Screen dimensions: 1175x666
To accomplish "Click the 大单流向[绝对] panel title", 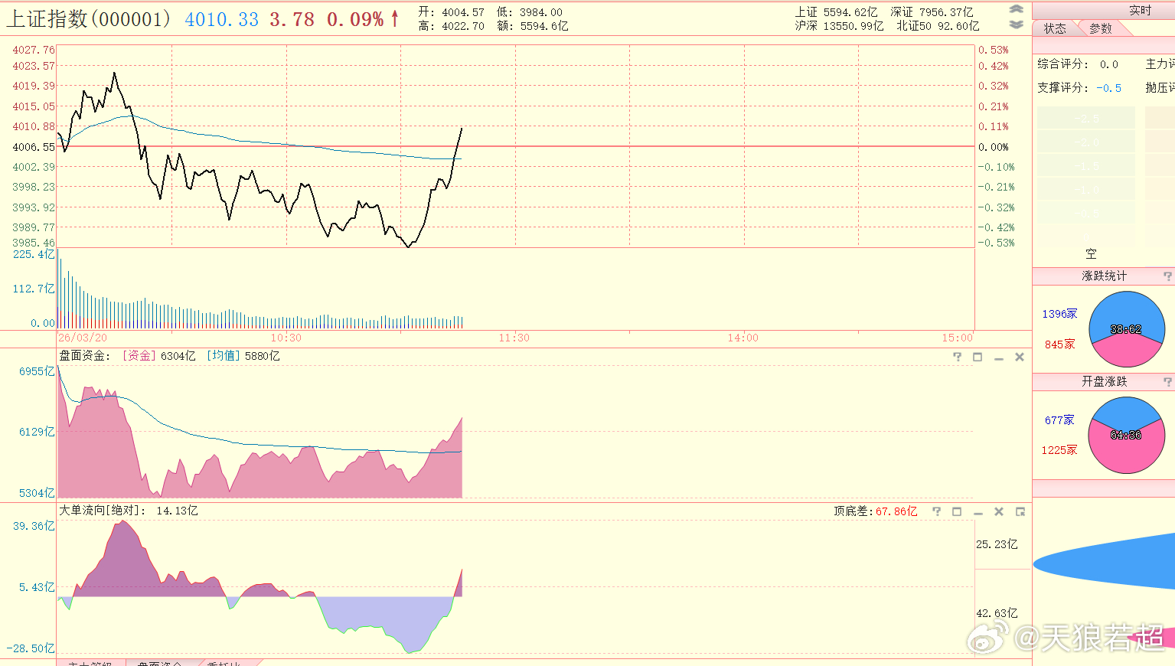I will (102, 511).
